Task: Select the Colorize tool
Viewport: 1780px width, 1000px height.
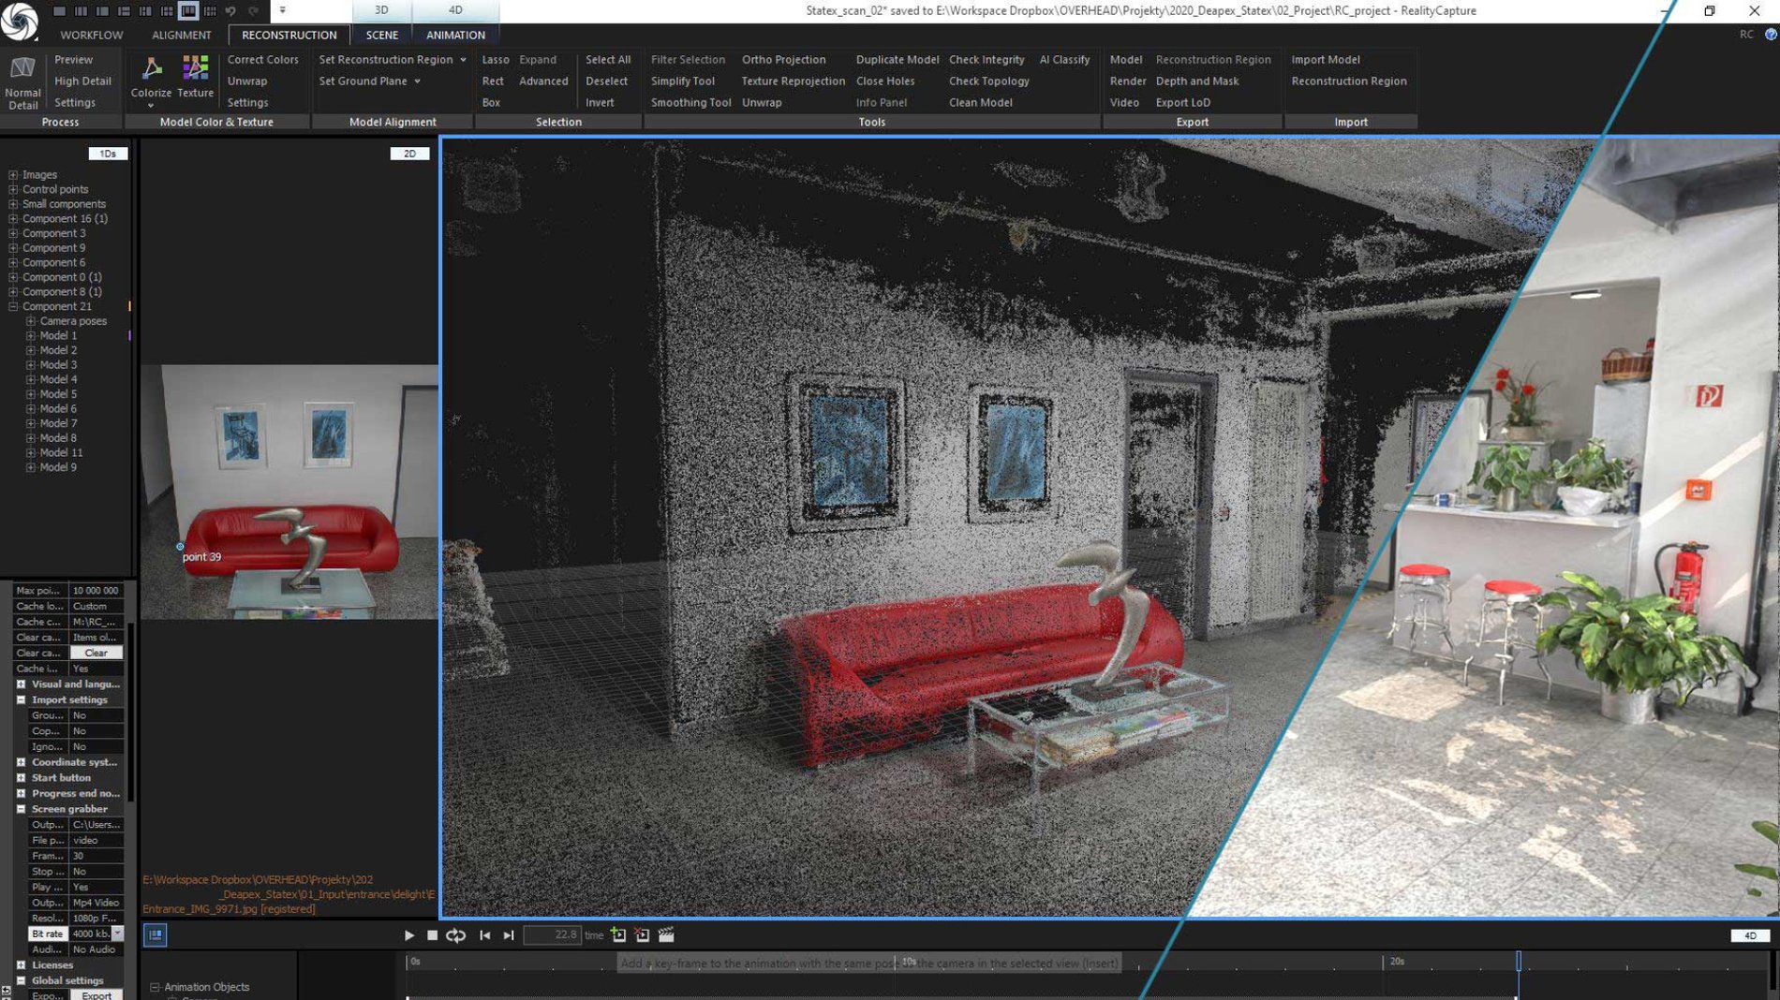Action: pos(150,77)
